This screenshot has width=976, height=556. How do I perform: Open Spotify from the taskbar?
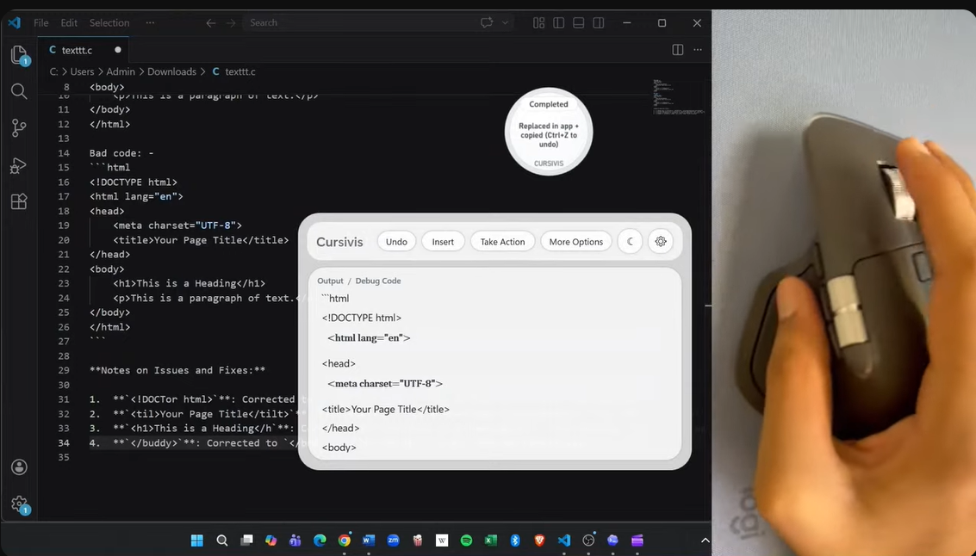pyautogui.click(x=466, y=541)
